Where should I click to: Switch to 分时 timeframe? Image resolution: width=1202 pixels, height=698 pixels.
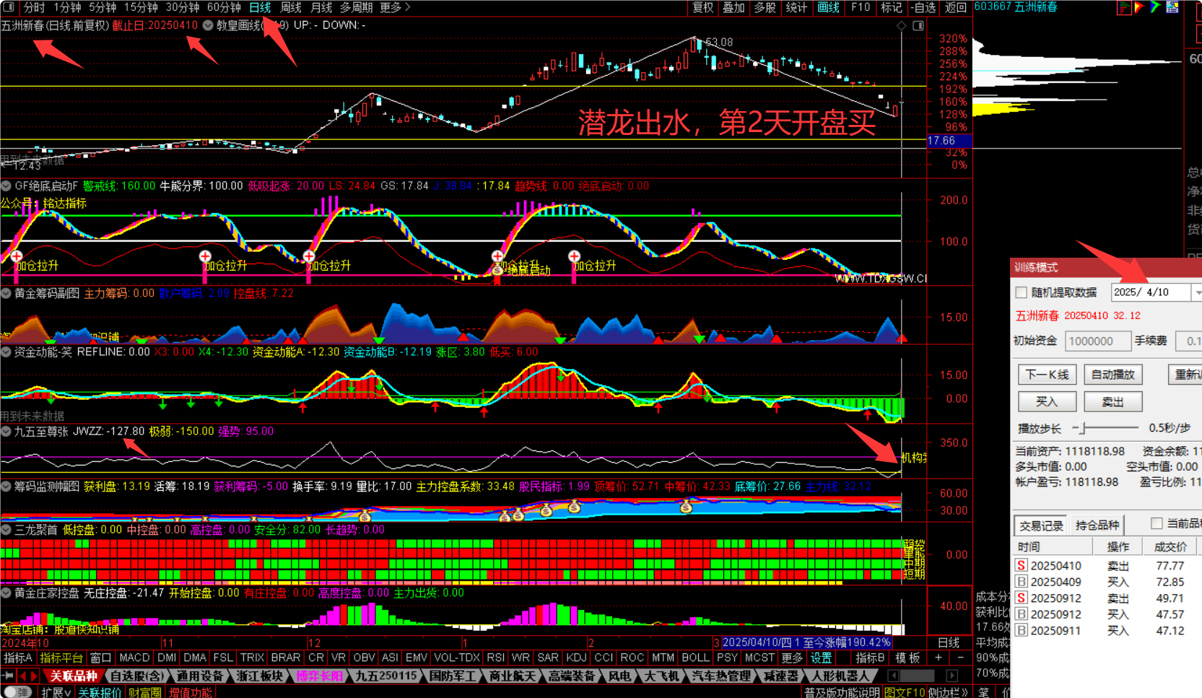pos(34,7)
